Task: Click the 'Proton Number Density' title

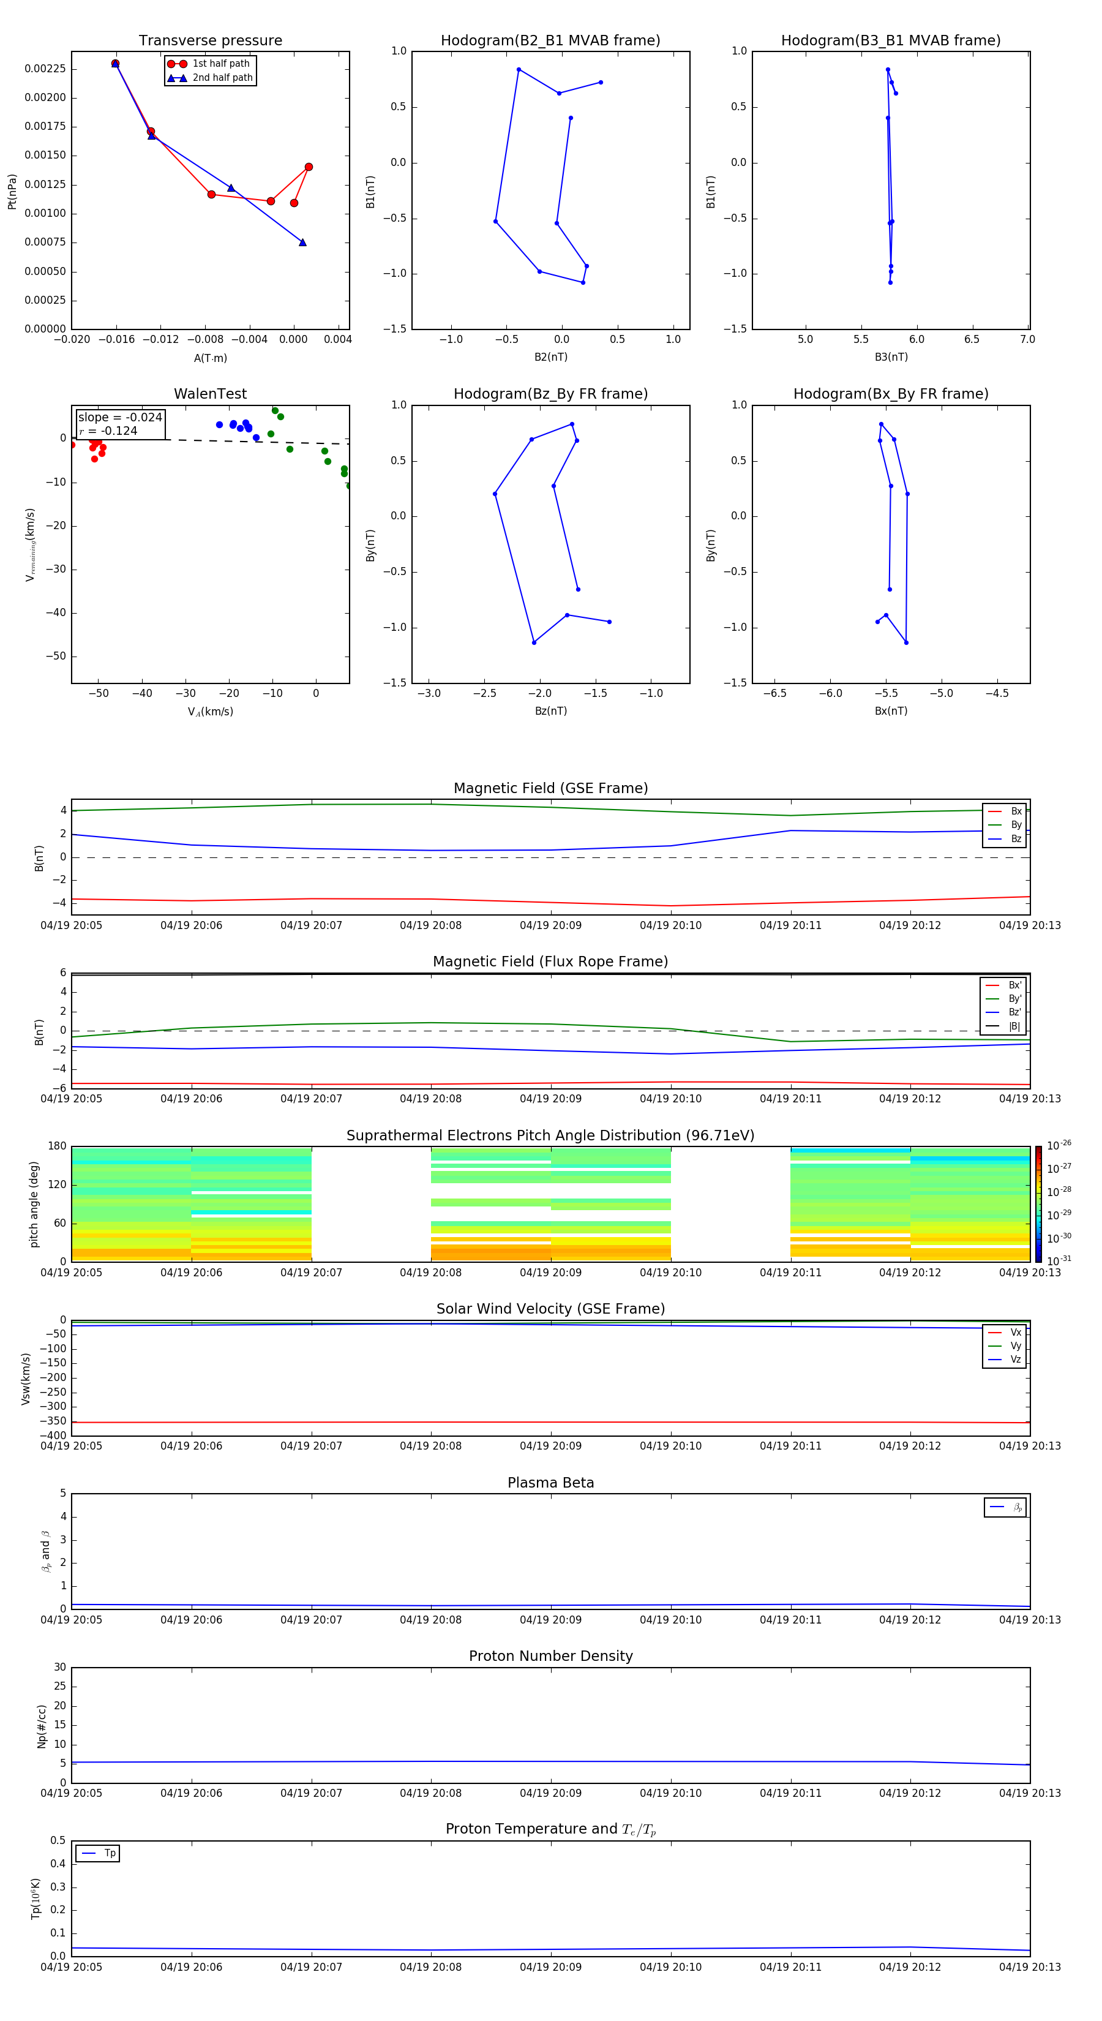Action: pyautogui.click(x=550, y=1656)
